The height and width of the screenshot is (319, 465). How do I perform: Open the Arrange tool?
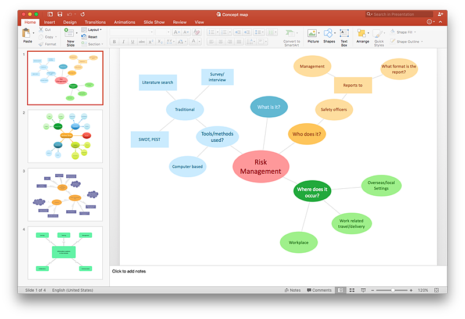pos(363,36)
